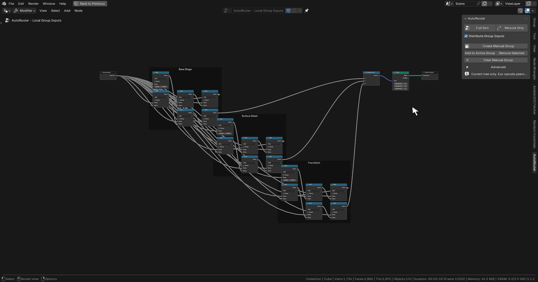Toggle the overlays icon in header
Screen dimensions: 538x282
coord(527,10)
